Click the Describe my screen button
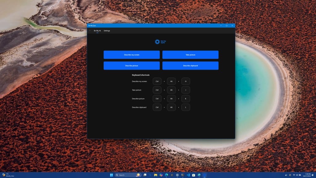Viewport: 316px width, 178px height. tap(132, 55)
